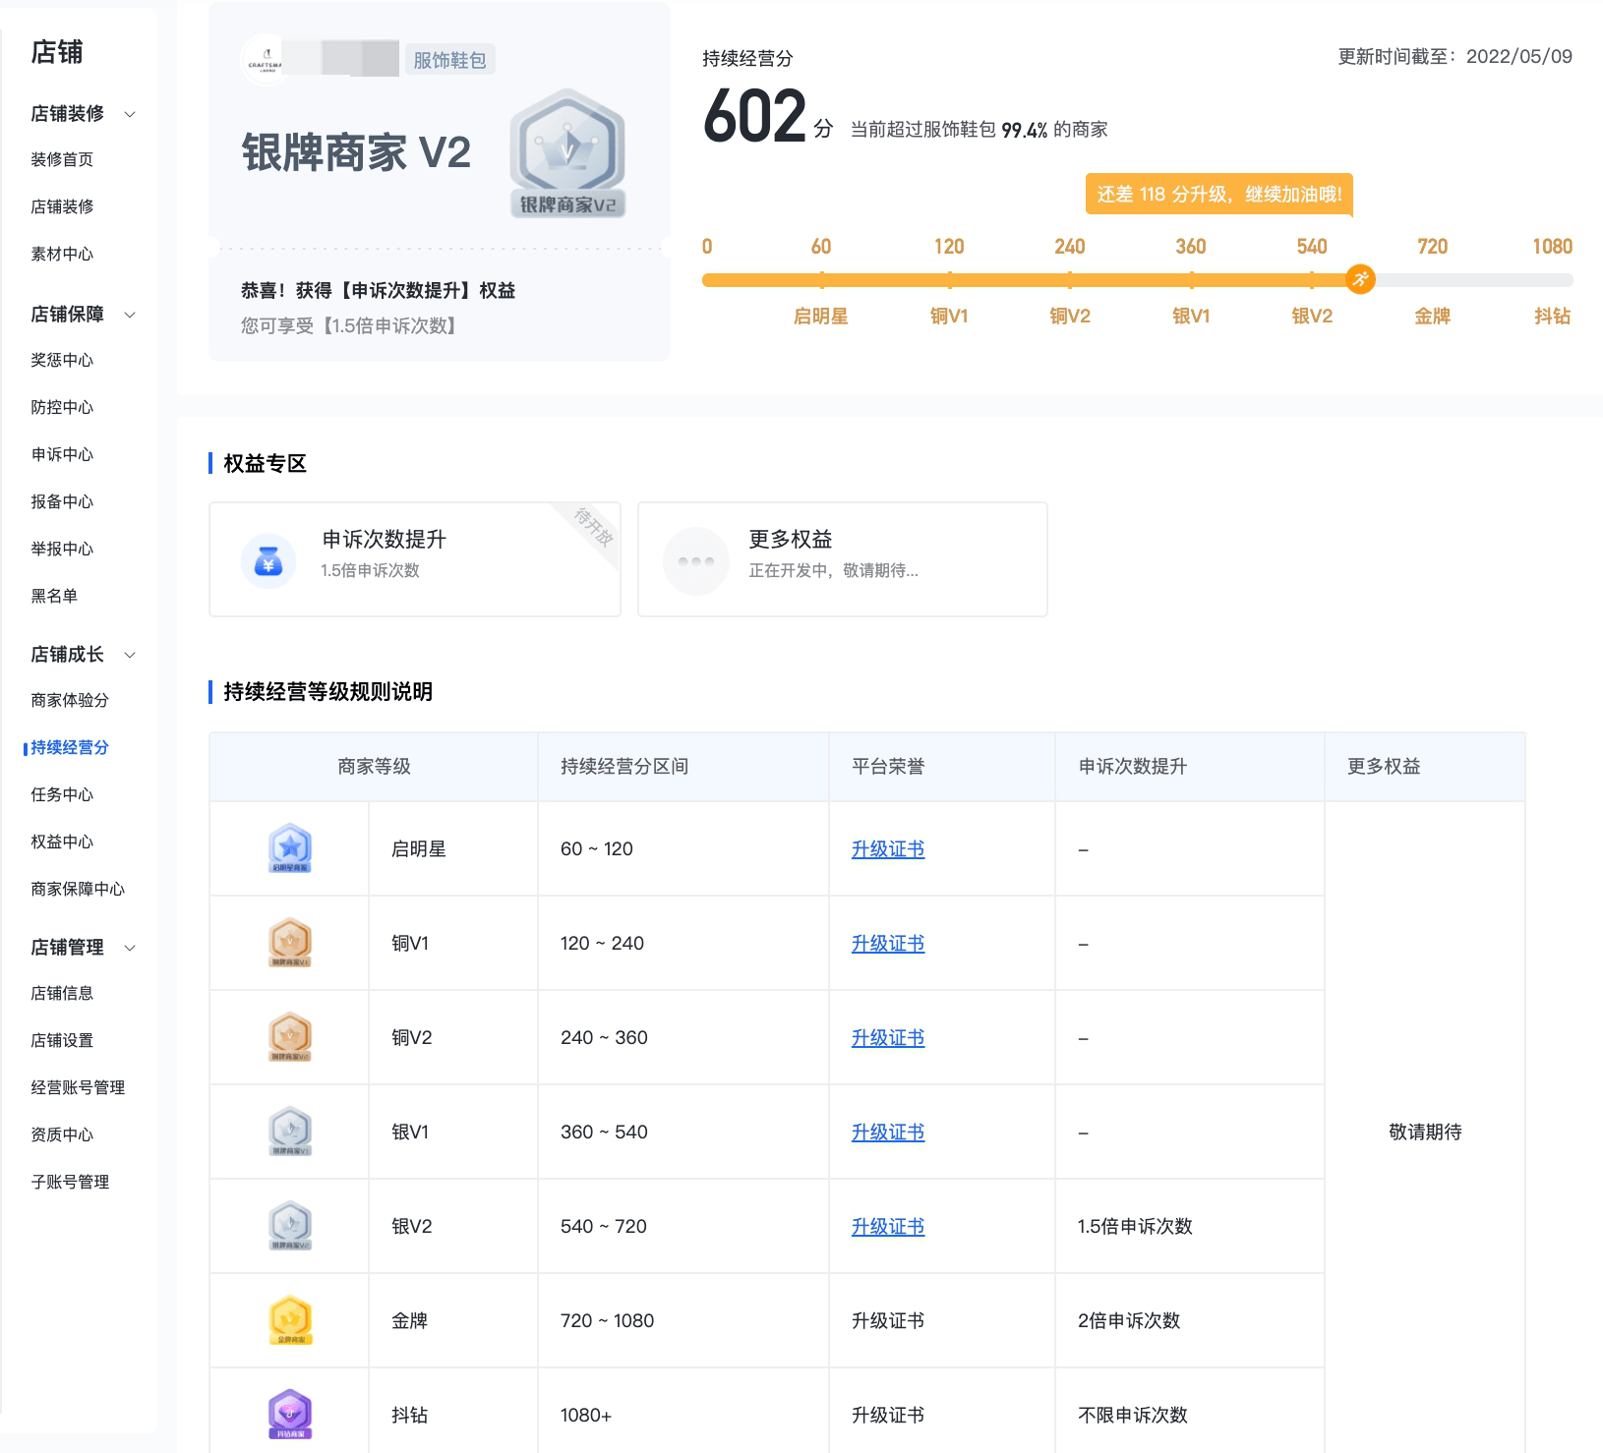The width and height of the screenshot is (1603, 1453).
Task: Click the purple 抖钻 diamond badge icon
Action: tap(289, 1414)
